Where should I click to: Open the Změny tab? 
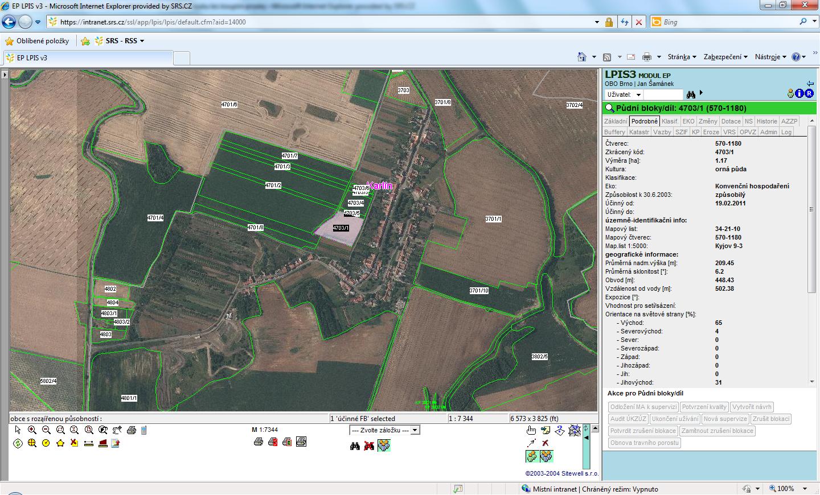tap(708, 121)
